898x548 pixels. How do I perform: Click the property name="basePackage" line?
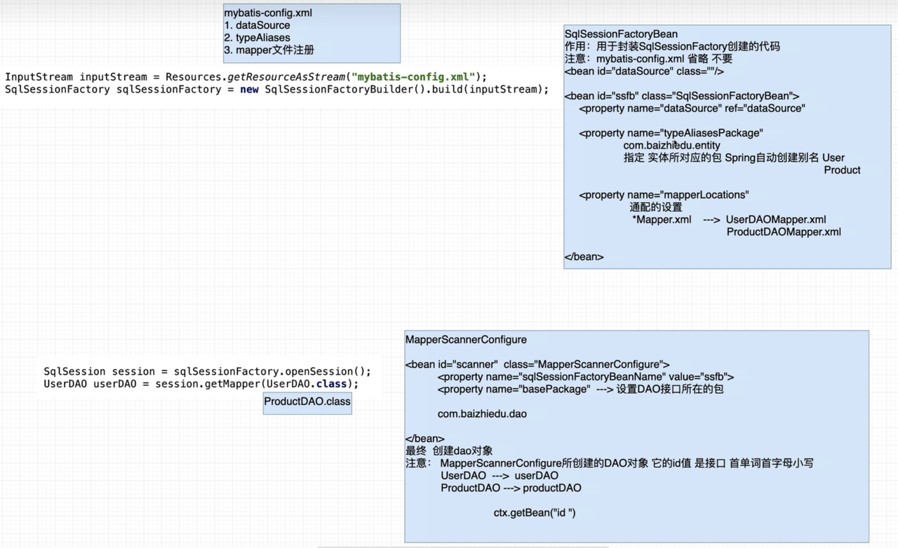click(580, 389)
